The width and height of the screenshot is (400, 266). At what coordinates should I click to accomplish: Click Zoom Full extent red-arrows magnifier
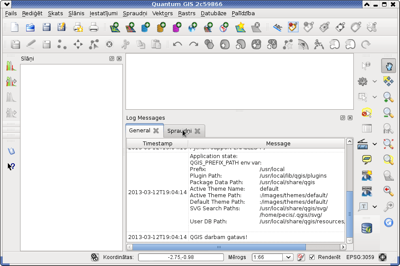[x=388, y=144]
